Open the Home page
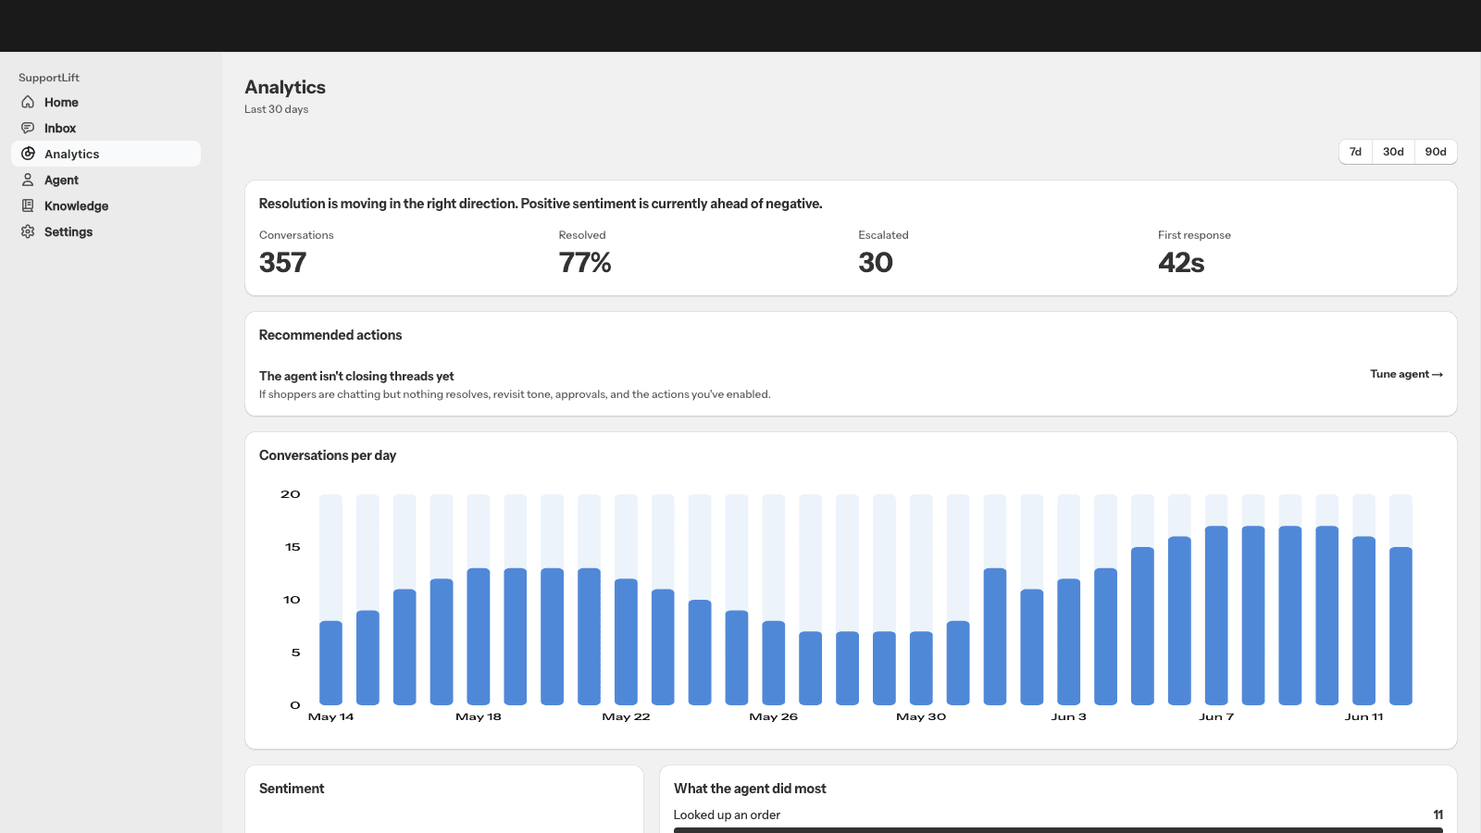1481x833 pixels. (106, 102)
